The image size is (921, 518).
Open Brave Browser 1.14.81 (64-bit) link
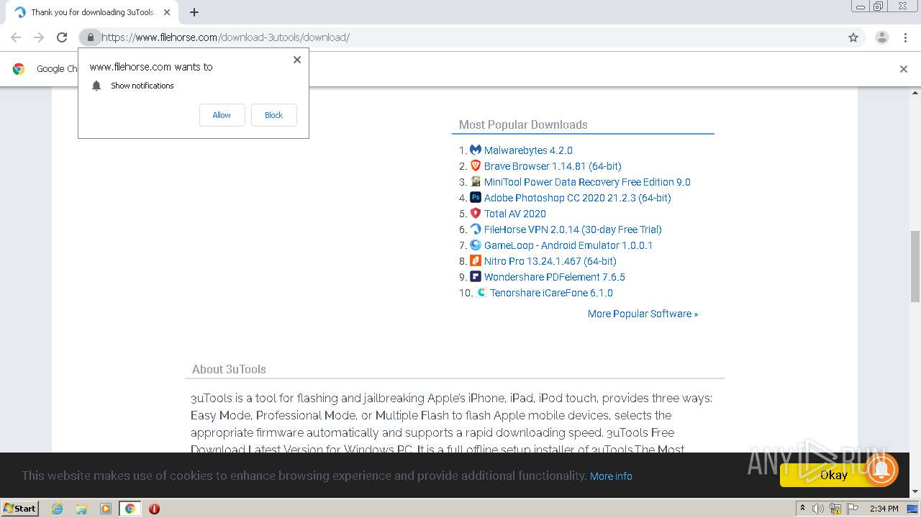(553, 166)
